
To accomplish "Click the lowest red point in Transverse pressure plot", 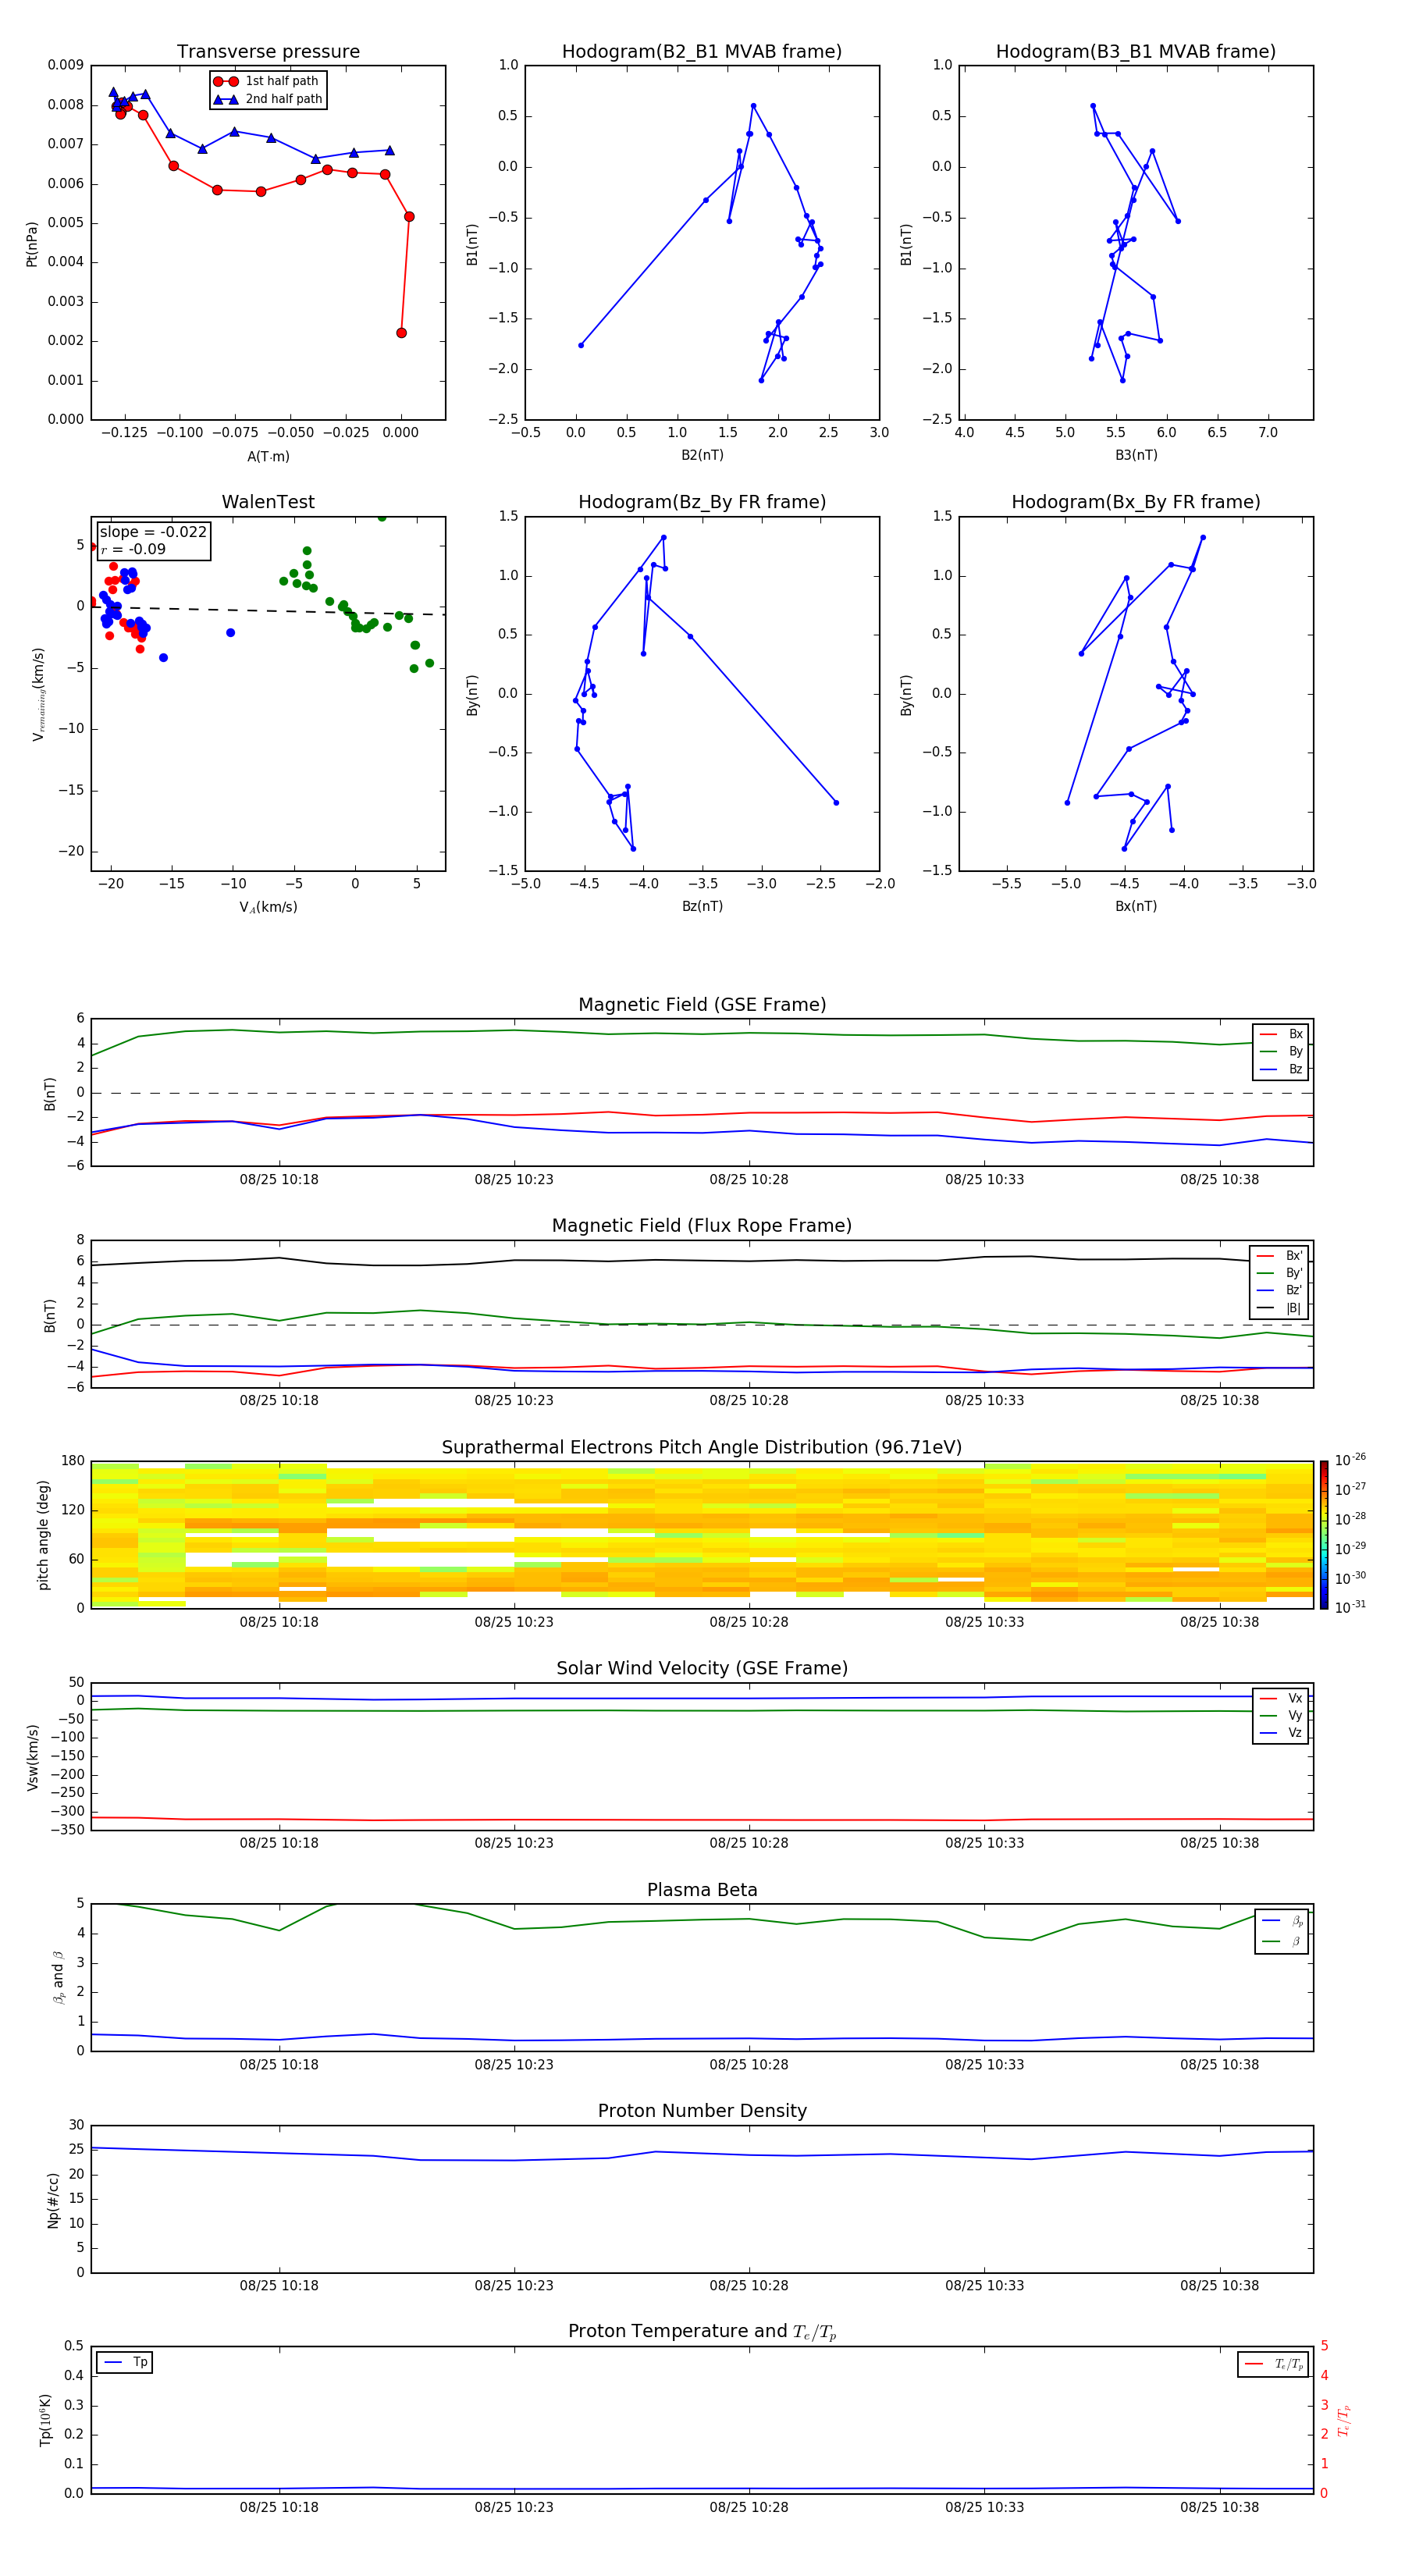I will click(x=401, y=333).
